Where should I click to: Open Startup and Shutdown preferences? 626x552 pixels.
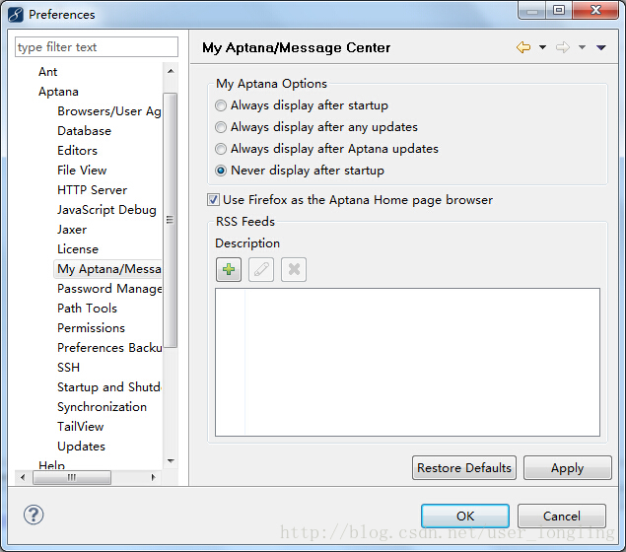coord(109,387)
